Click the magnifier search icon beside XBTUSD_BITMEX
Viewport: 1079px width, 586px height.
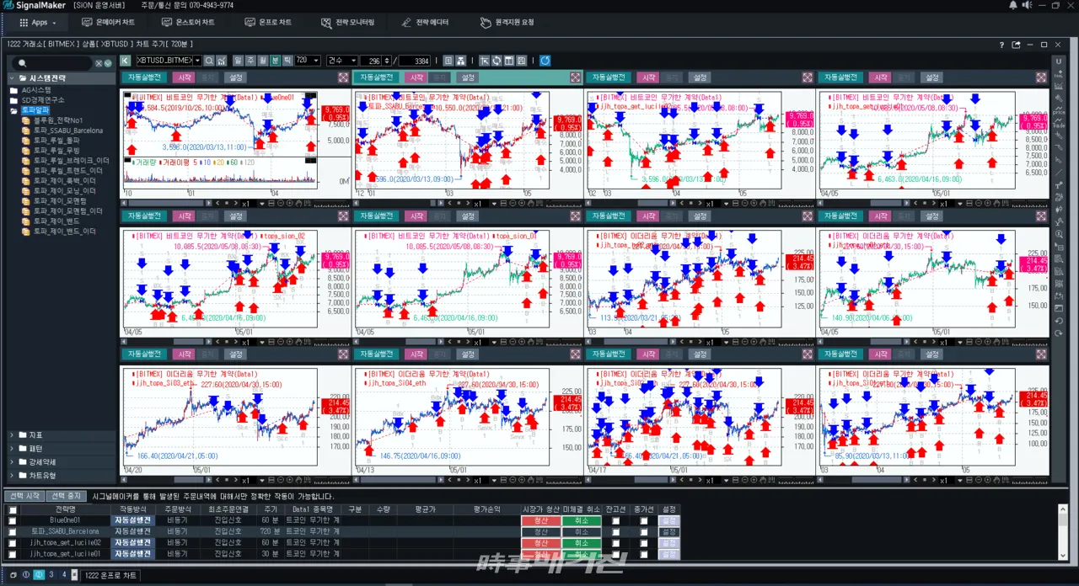click(x=209, y=61)
